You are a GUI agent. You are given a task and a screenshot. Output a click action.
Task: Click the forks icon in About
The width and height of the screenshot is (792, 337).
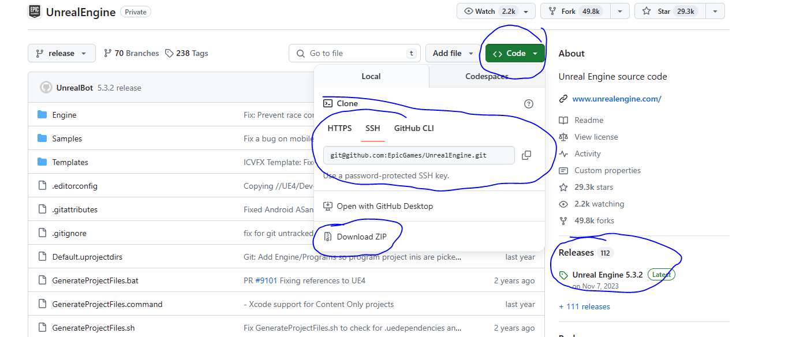tap(563, 220)
